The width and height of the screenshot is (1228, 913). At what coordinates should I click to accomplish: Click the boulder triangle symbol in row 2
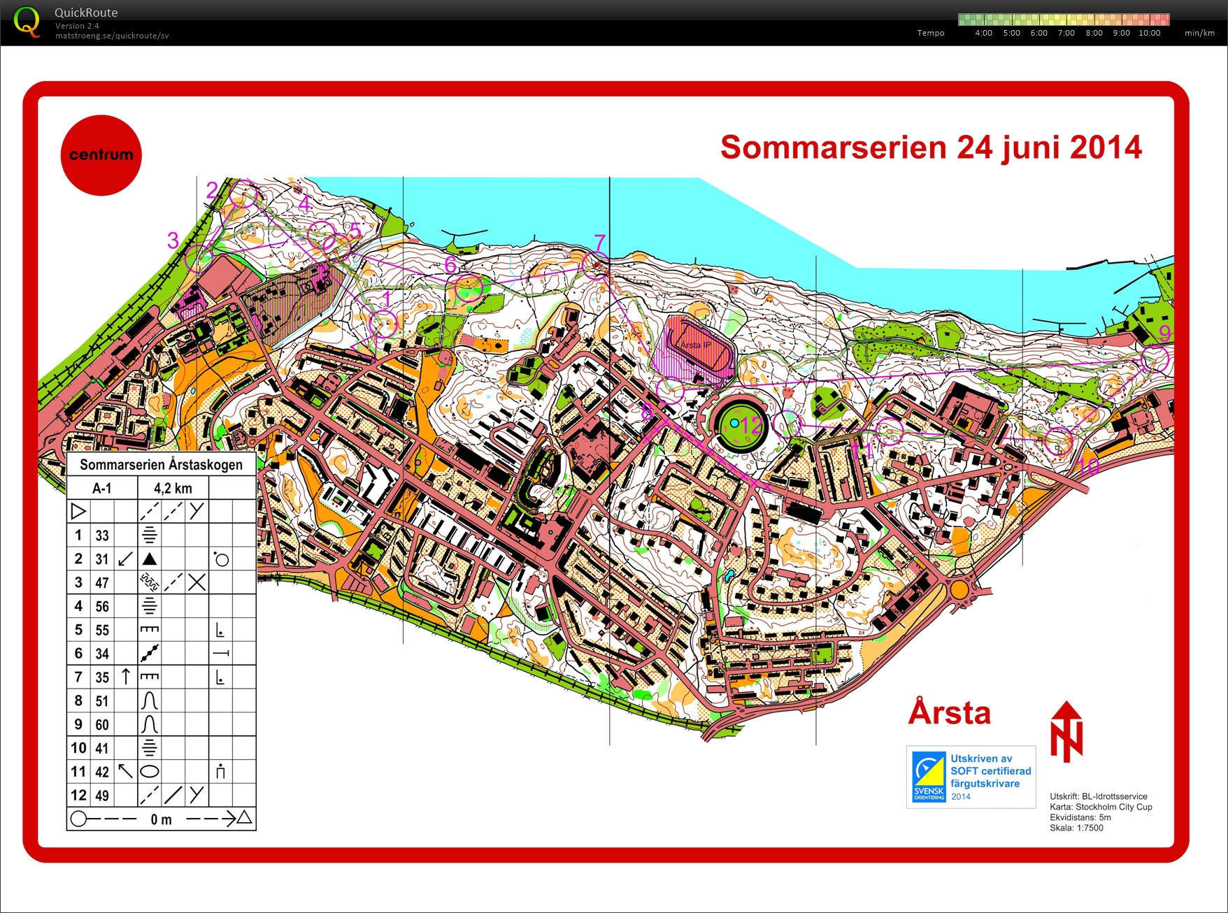[x=149, y=559]
